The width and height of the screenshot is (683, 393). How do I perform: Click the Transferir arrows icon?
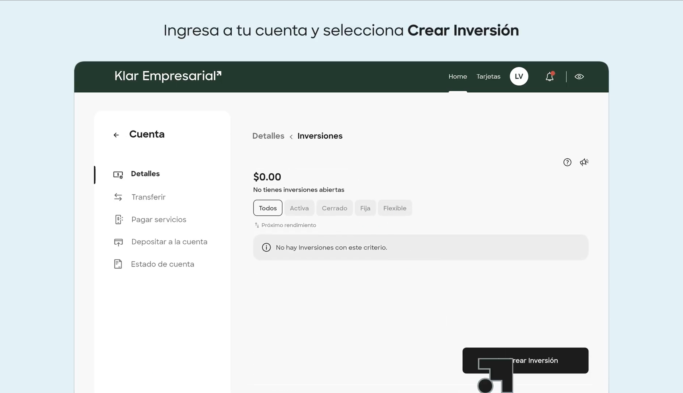click(x=118, y=197)
